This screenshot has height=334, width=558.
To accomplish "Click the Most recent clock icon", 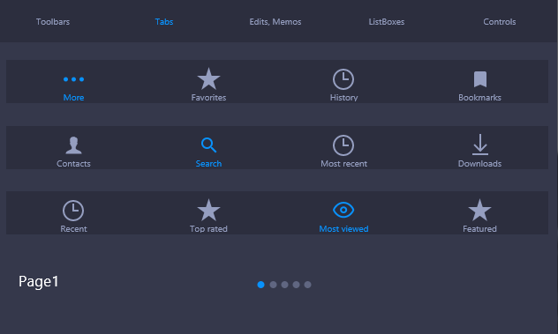I will click(343, 145).
